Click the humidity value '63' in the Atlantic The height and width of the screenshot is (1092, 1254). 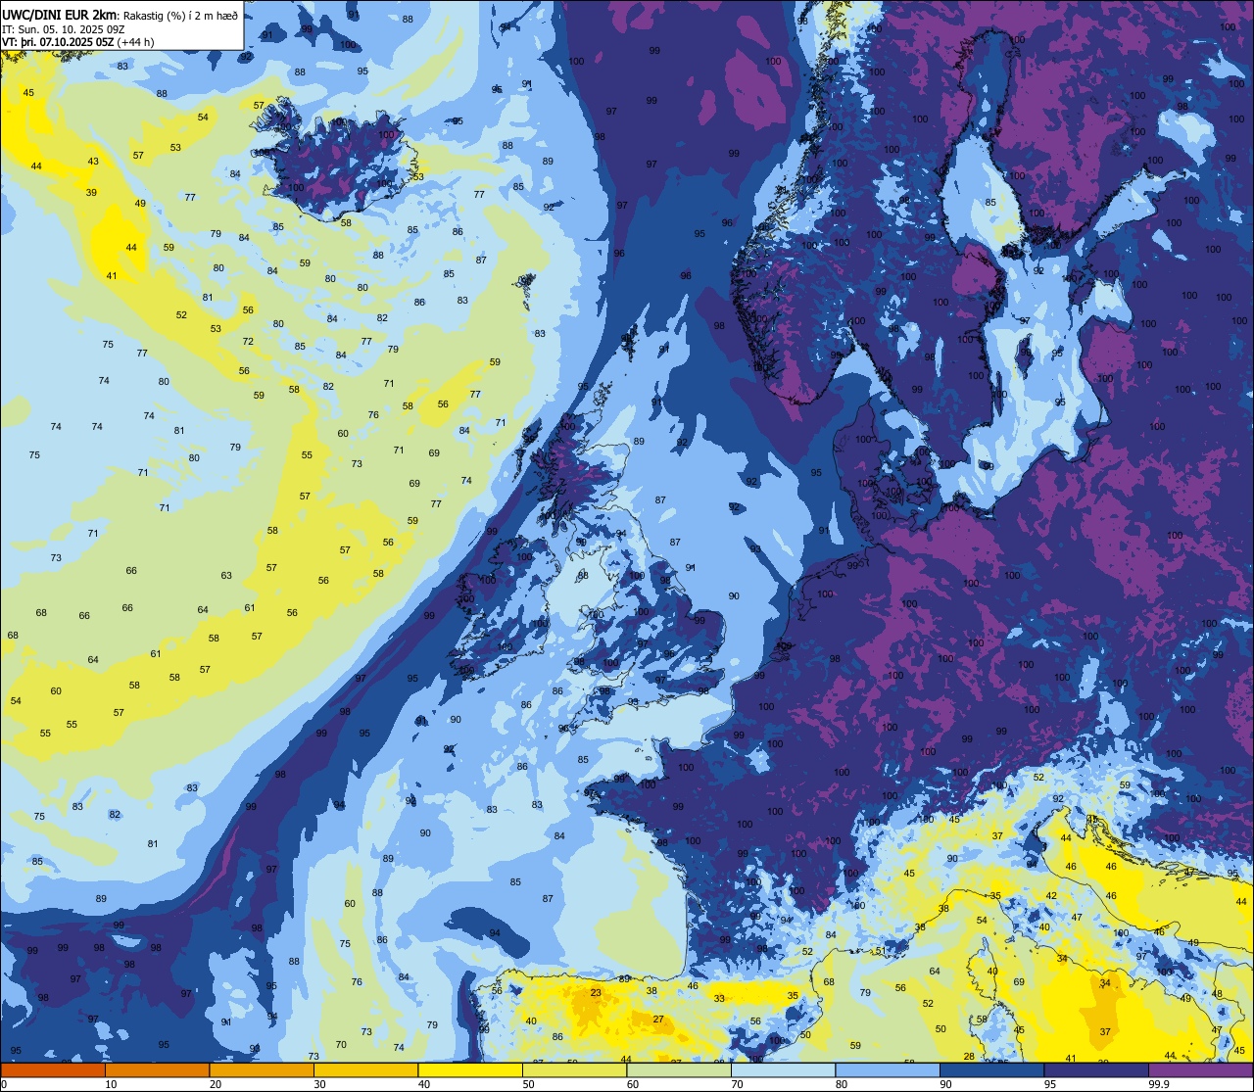[x=226, y=576]
